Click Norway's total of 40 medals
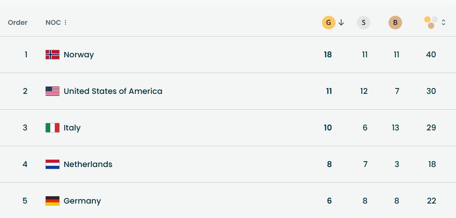The image size is (456, 218). pyautogui.click(x=431, y=55)
